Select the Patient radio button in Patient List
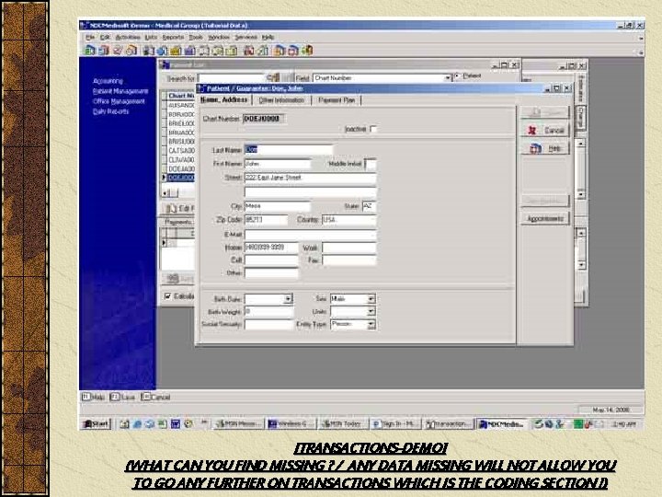The width and height of the screenshot is (662, 497). pyautogui.click(x=457, y=76)
